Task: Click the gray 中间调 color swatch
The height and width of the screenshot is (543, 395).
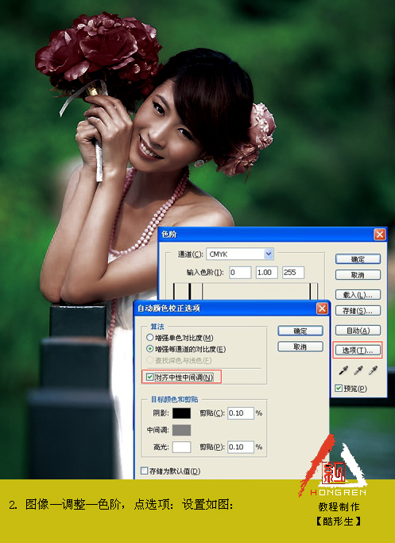Action: click(181, 430)
